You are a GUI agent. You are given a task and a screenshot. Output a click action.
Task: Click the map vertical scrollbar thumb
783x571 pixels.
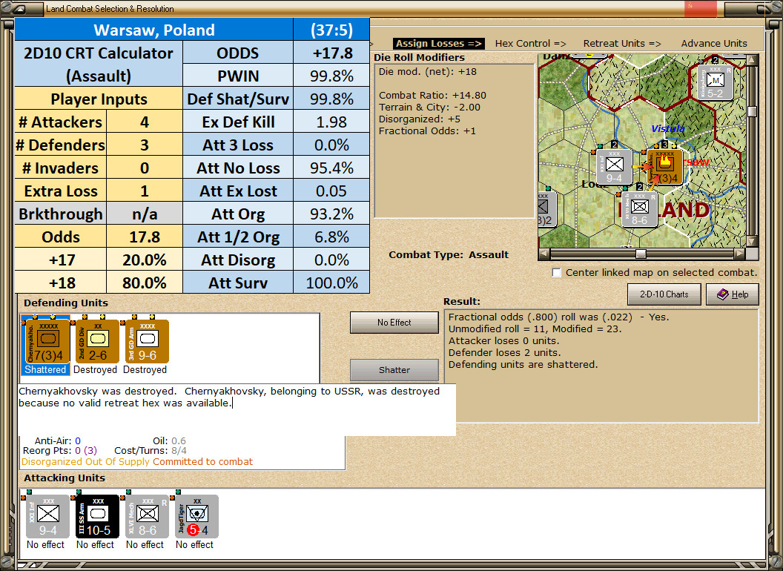(x=752, y=111)
